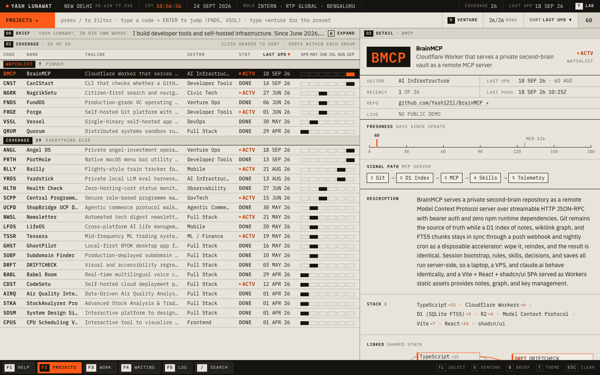The height and width of the screenshot is (375, 600).
Task: Open SORT LAST UPD dropdown
Action: (550, 20)
